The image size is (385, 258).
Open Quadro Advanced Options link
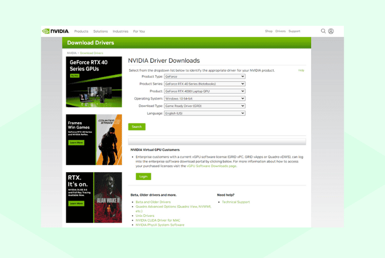pyautogui.click(x=174, y=209)
